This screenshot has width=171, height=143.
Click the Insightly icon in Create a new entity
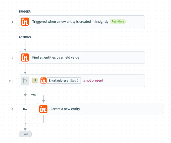coord(43,109)
